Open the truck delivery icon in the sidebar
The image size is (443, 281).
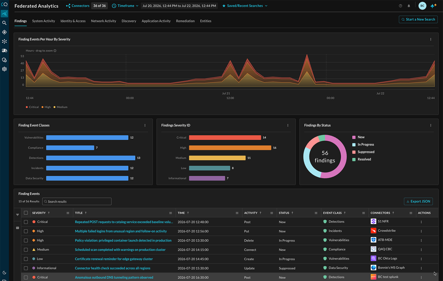click(x=4, y=51)
